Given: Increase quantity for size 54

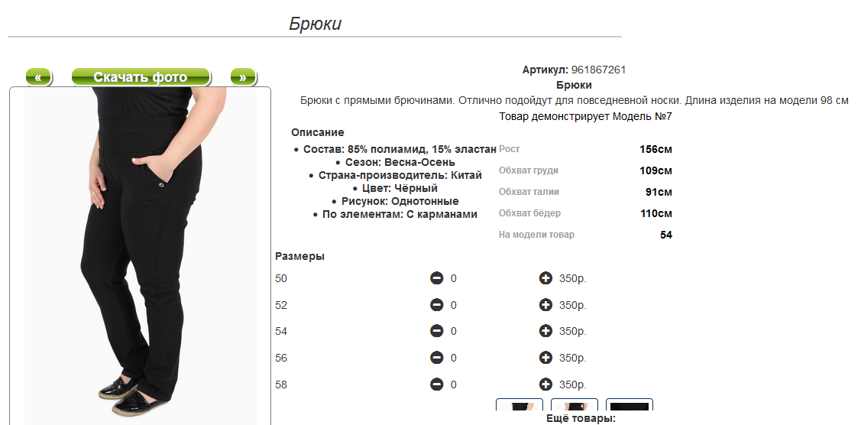Looking at the screenshot, I should click(545, 331).
